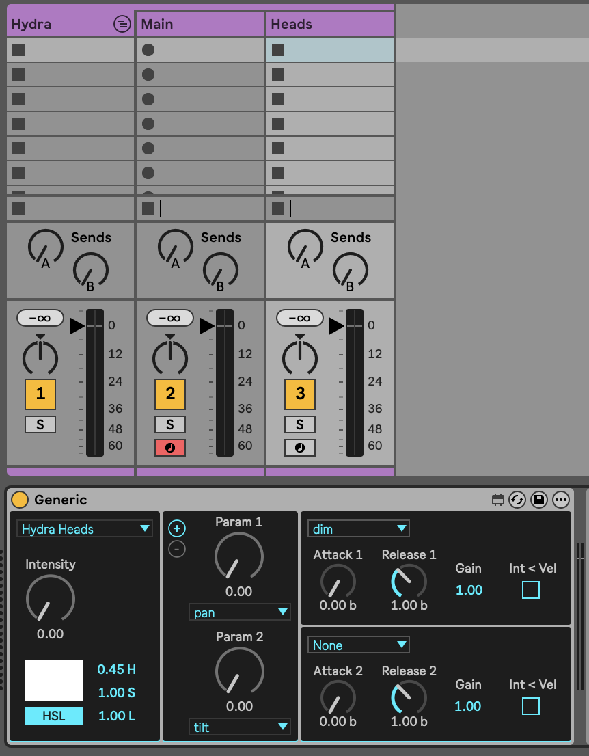Click the hot-swap preset icon on Generic device
Image resolution: width=589 pixels, height=756 pixels.
point(517,500)
